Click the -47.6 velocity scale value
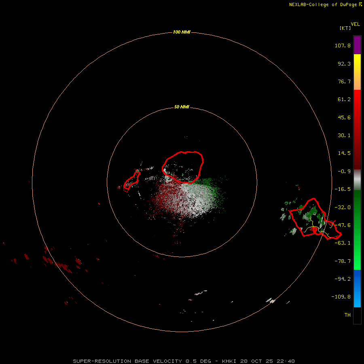Viewport: 364px width, 364px height. (x=343, y=225)
